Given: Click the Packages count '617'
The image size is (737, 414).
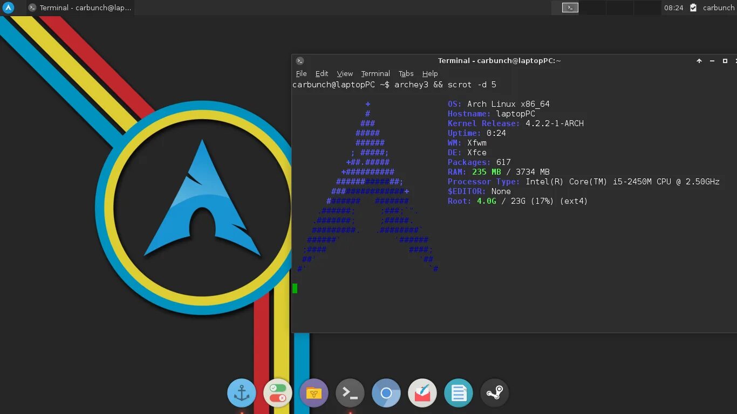Looking at the screenshot, I should 503,162.
